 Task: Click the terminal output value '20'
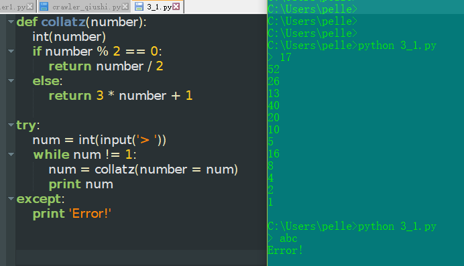coord(274,118)
